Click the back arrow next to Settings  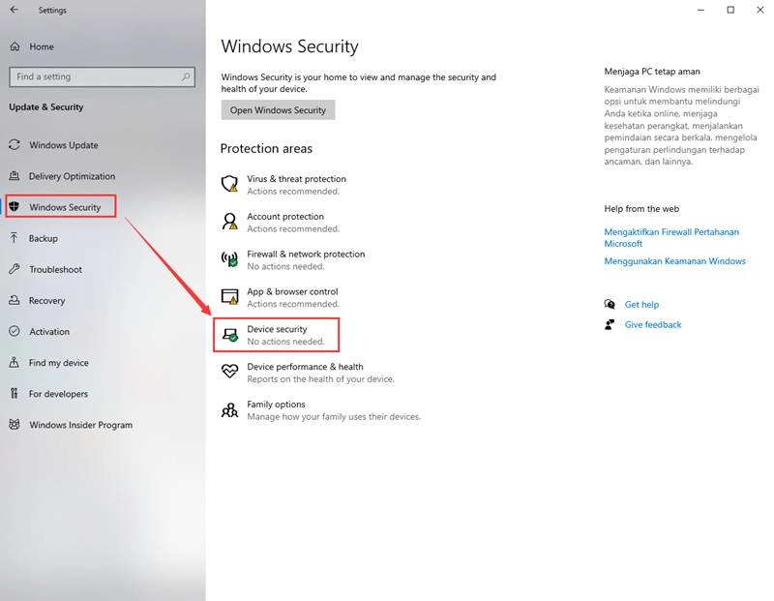tap(15, 10)
